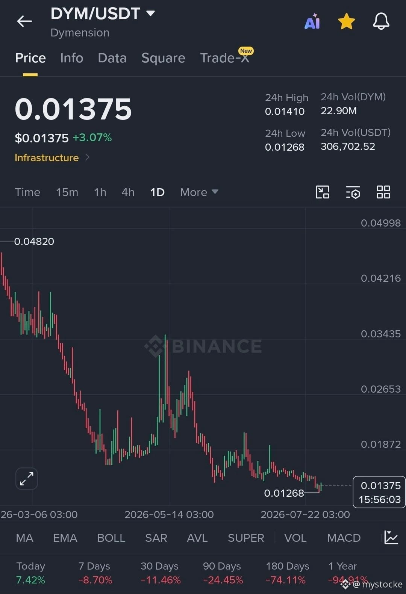Toggle the EMA indicator

[65, 538]
